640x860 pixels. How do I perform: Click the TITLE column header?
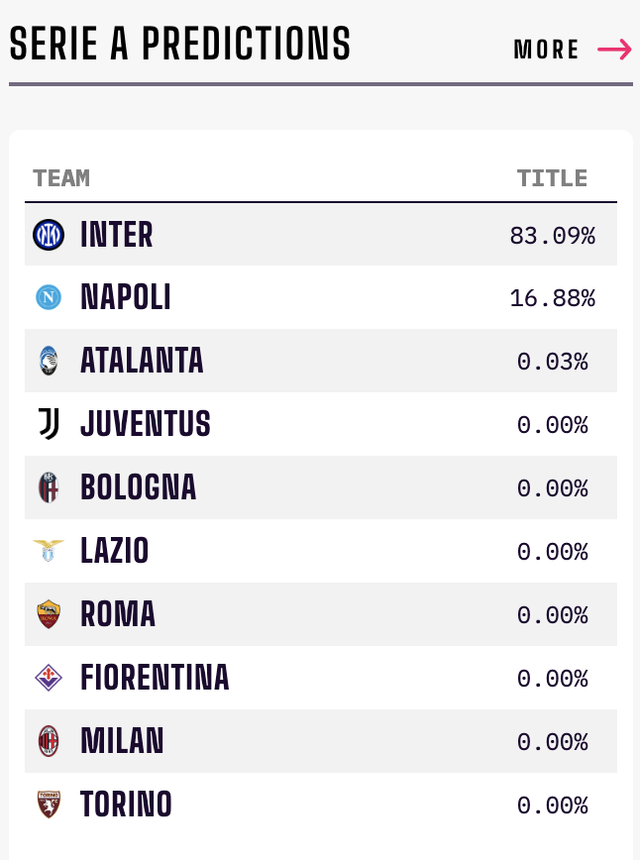coord(552,178)
